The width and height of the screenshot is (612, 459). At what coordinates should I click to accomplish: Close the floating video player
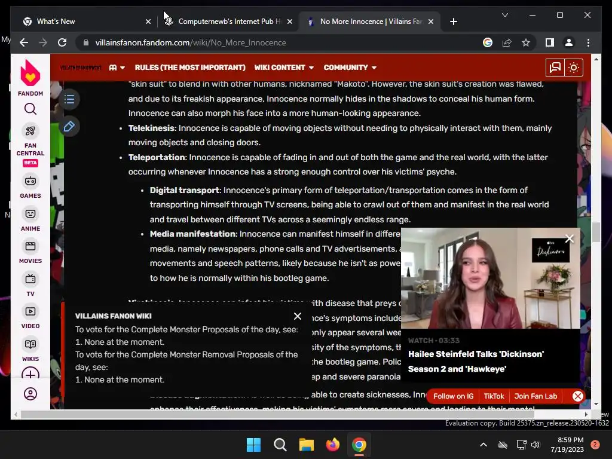569,238
